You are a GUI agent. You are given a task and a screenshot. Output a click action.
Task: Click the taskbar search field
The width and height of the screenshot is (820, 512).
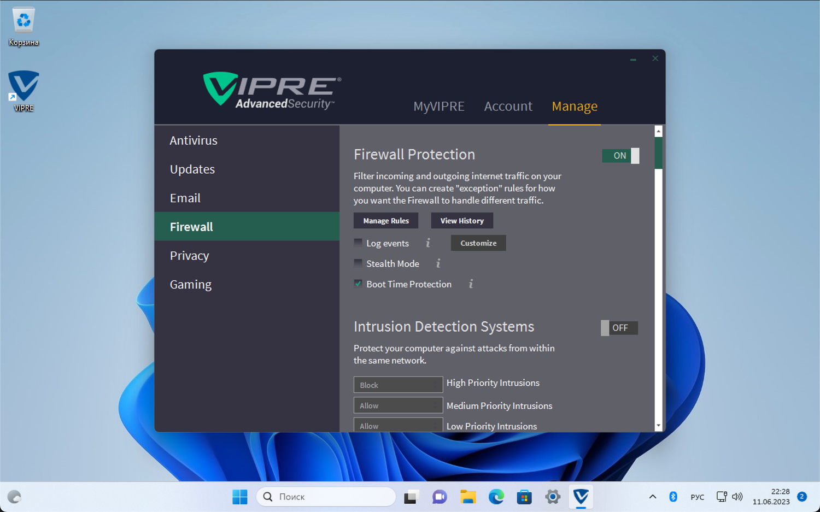pos(326,497)
